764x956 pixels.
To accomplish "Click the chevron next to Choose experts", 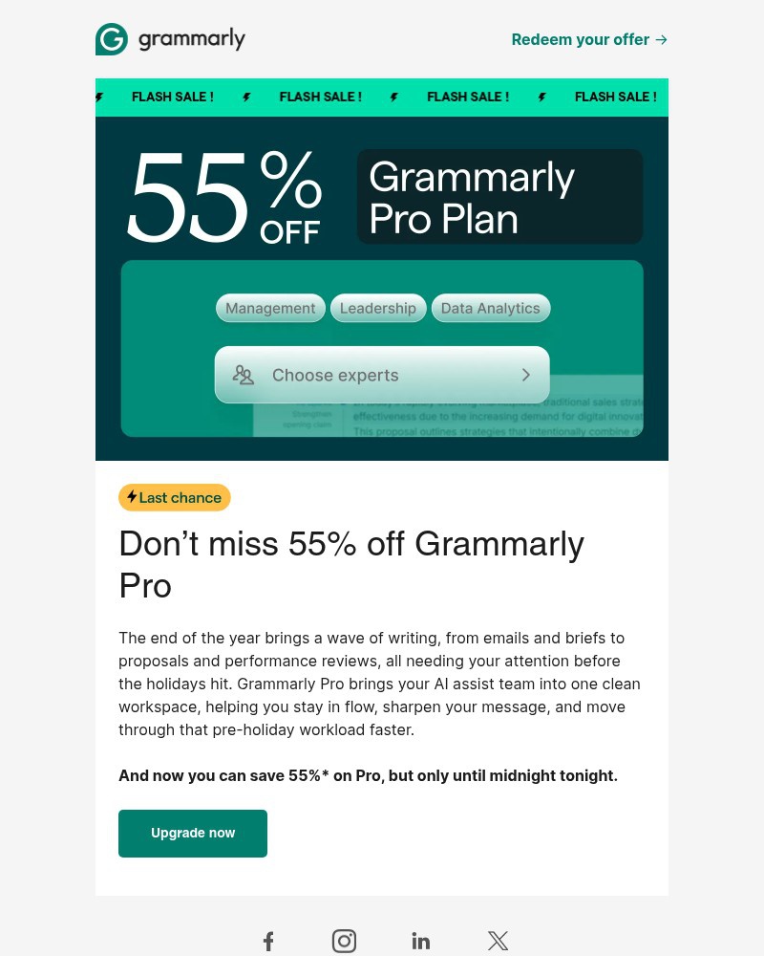I will pyautogui.click(x=526, y=375).
